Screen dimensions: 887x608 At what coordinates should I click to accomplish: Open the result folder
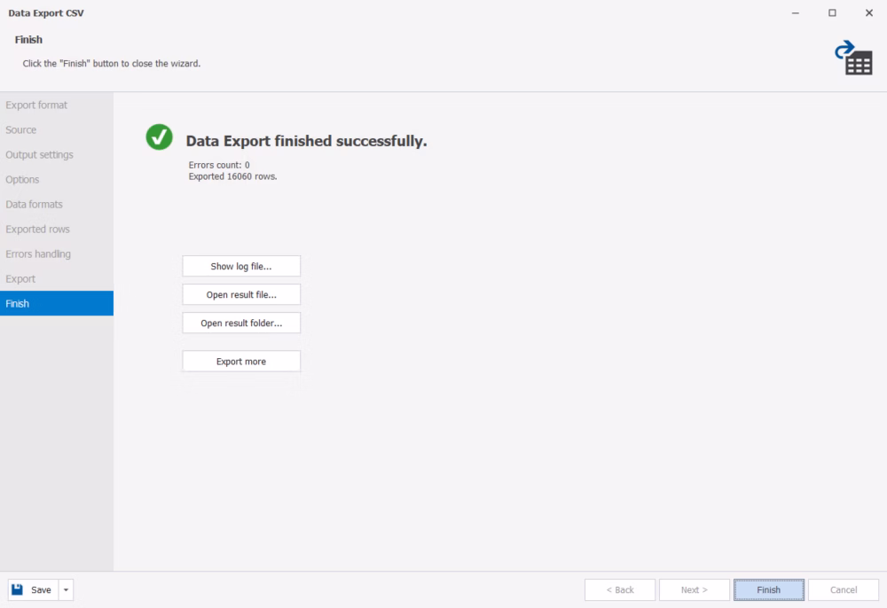click(x=241, y=323)
